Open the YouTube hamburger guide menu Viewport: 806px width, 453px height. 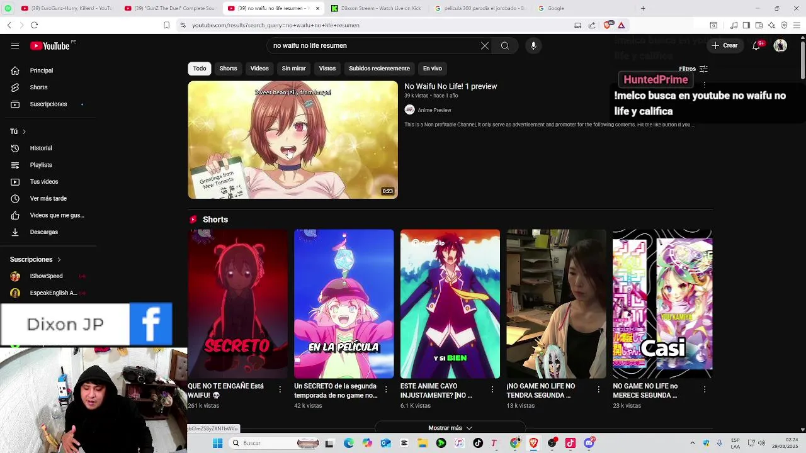(x=15, y=45)
